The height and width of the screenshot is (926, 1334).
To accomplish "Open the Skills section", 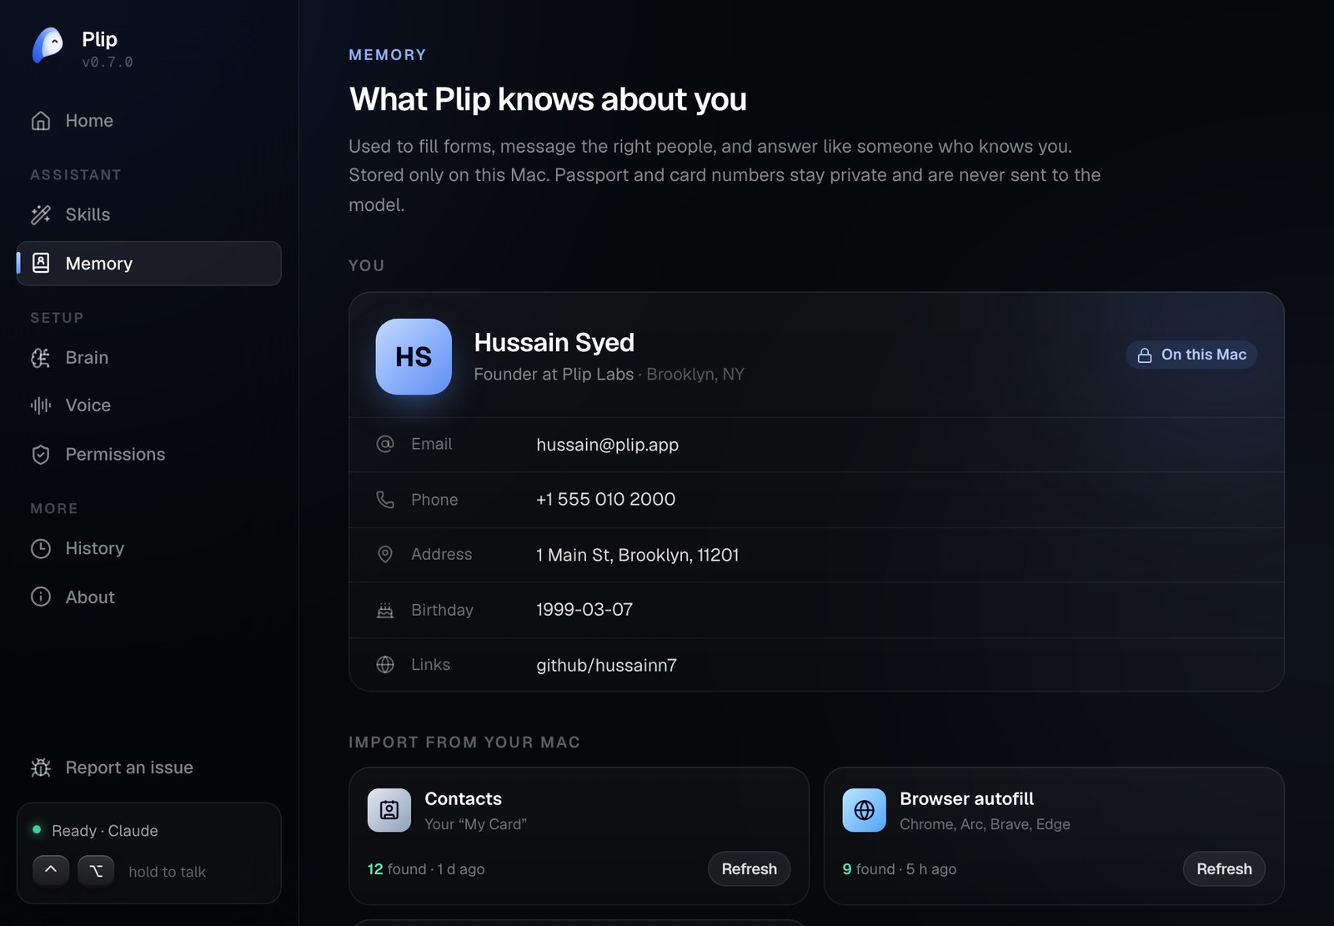I will (148, 215).
